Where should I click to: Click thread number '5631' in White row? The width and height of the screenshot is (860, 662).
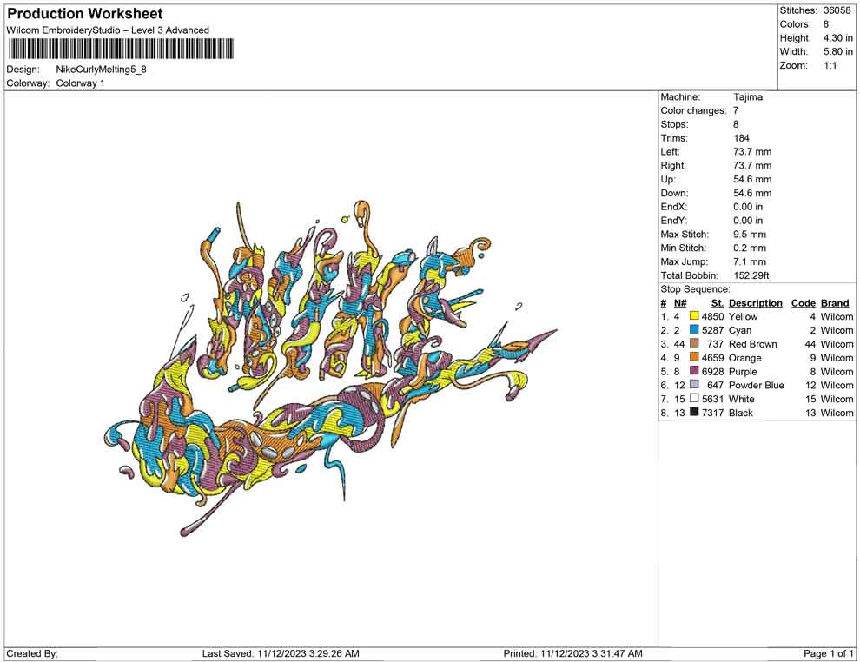click(x=712, y=399)
